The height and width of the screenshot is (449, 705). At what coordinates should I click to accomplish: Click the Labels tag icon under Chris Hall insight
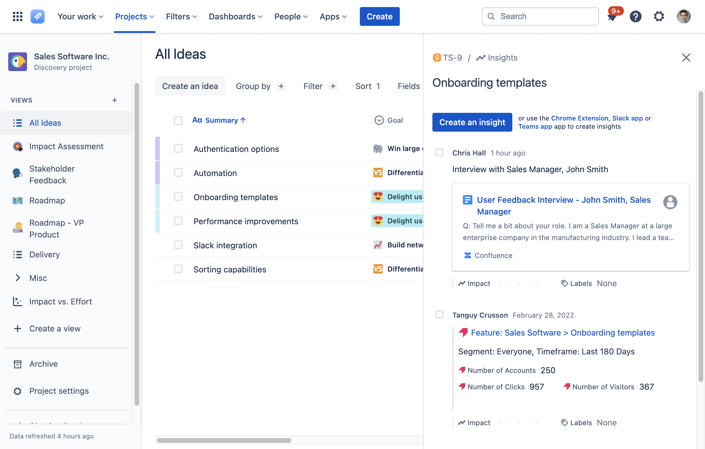tap(564, 283)
